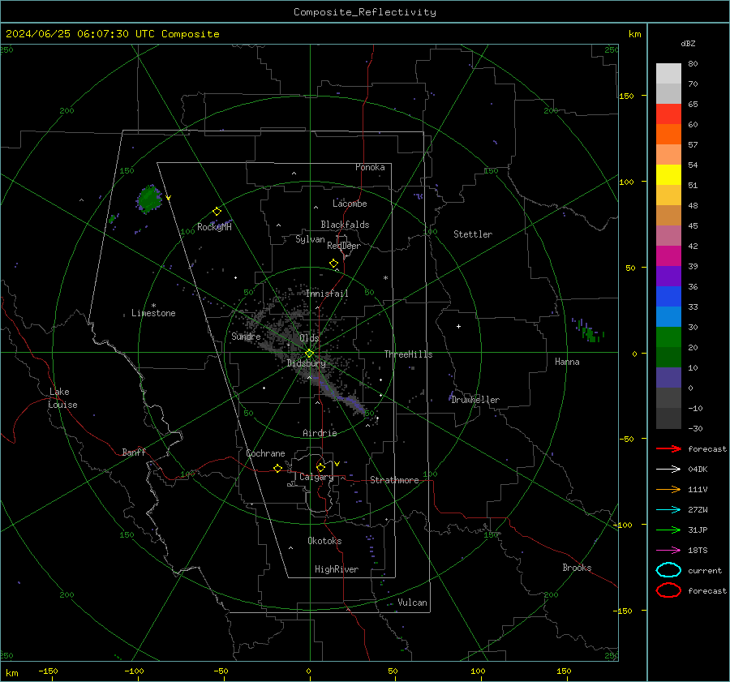730x682 pixels.
Task: Click the cyan 27ZW arrow legend icon
Action: pyautogui.click(x=668, y=510)
